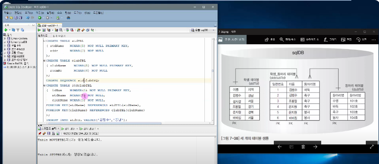This screenshot has width=379, height=164.
Task: Open more options ellipsis in Photos
Action: point(374,40)
